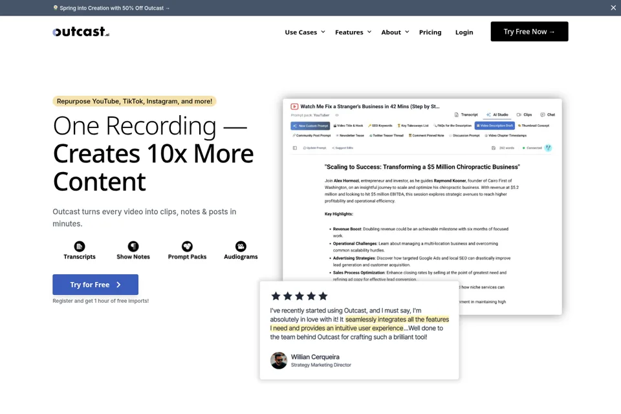This screenshot has height=414, width=621.
Task: Click the arrow inside Try for Free button
Action: 118,285
